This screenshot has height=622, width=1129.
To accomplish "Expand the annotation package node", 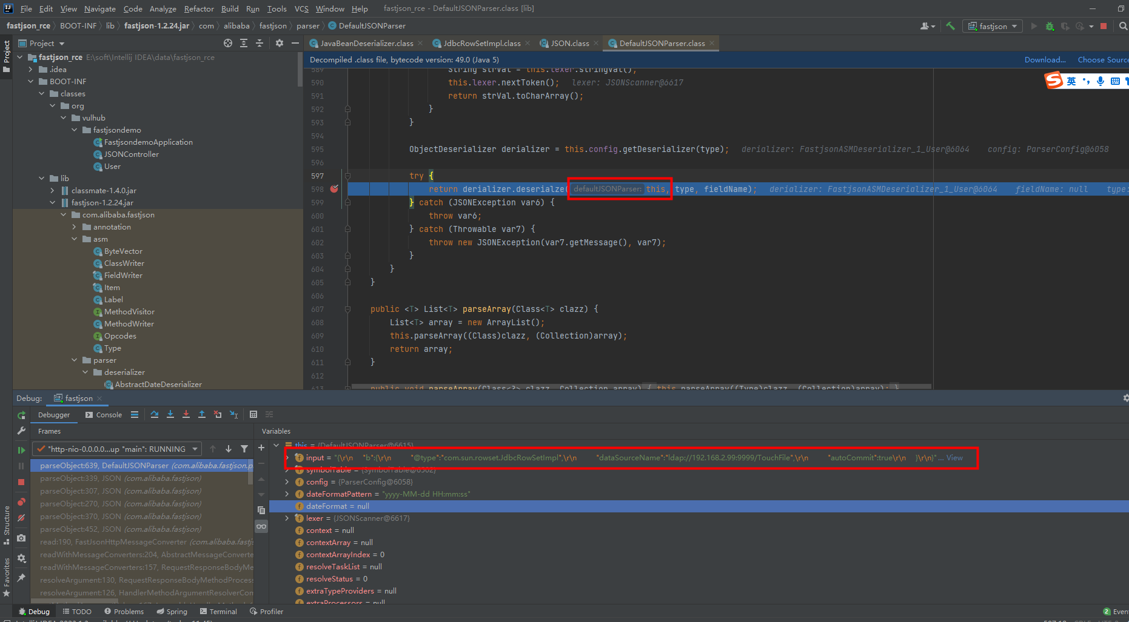I will coord(75,227).
